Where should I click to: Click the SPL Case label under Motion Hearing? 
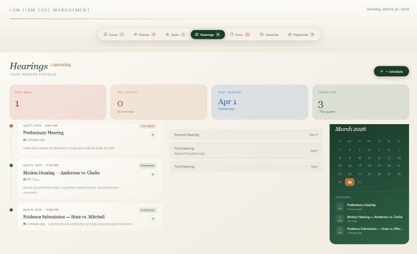pyautogui.click(x=33, y=179)
